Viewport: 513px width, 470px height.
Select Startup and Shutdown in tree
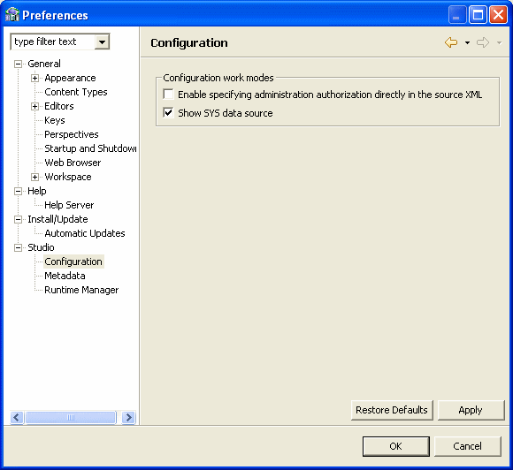pyautogui.click(x=90, y=148)
